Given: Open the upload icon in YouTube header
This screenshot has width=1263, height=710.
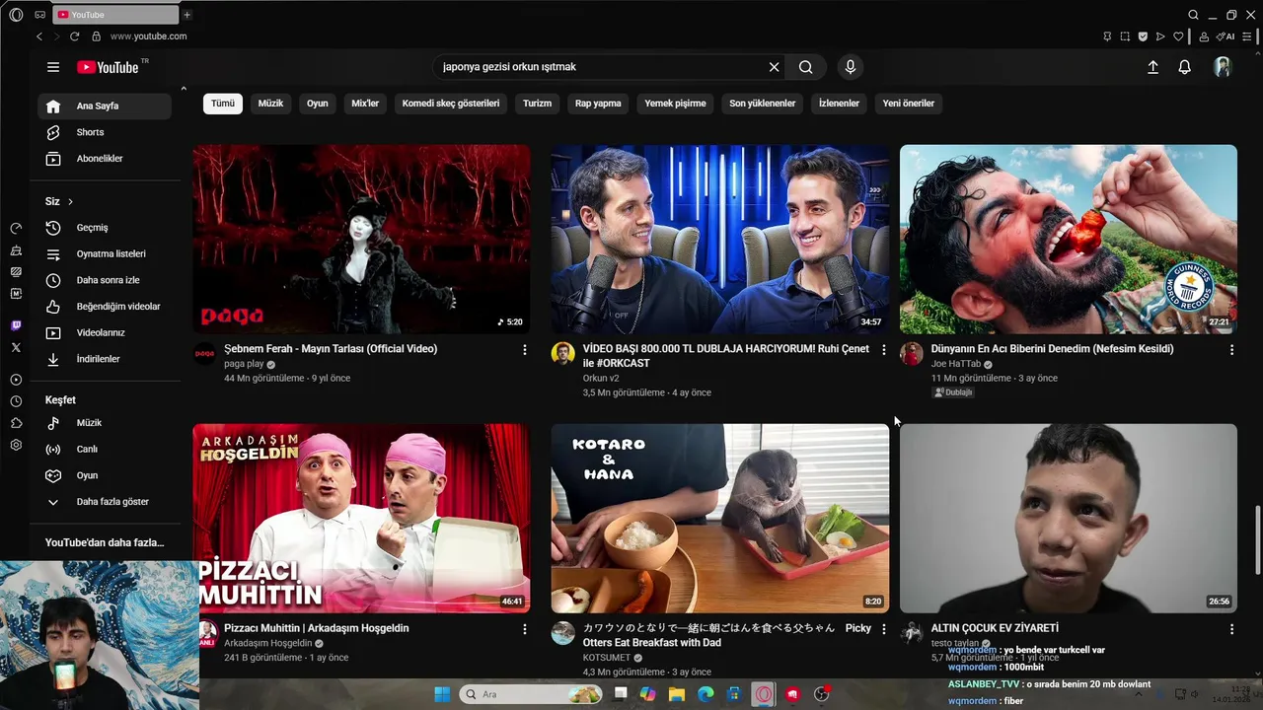Looking at the screenshot, I should pos(1152,67).
